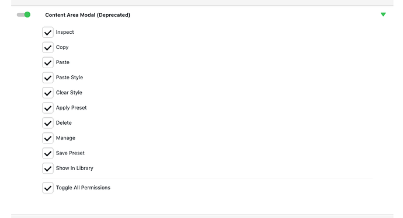Uncheck the Paste Style checkbox
Screen dimensions: 403x218
pyautogui.click(x=48, y=78)
